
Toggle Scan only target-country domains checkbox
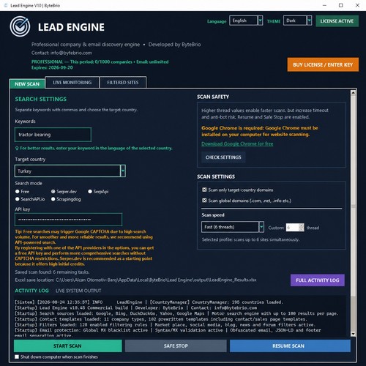pos(204,190)
